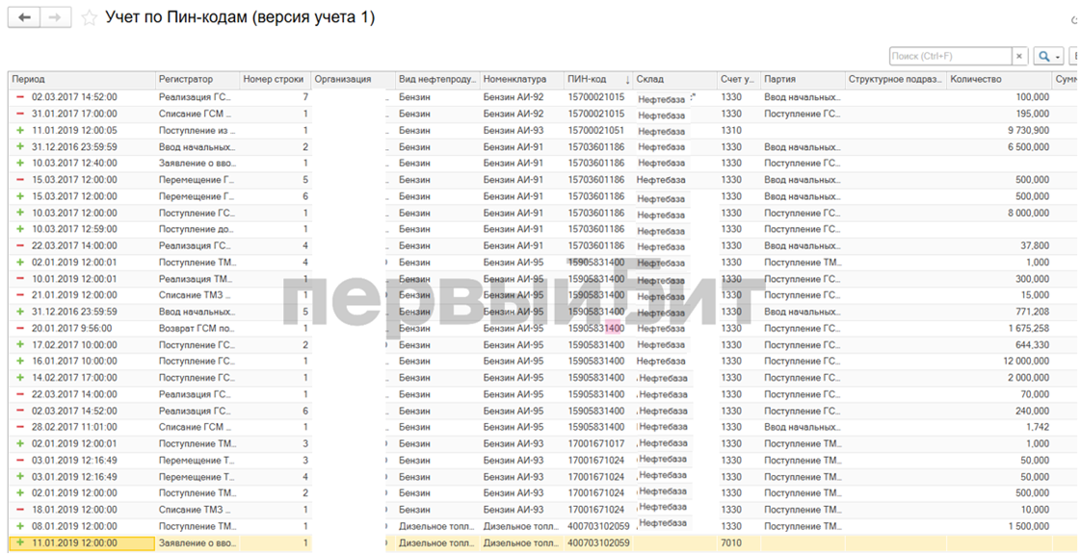Image resolution: width=1080 pixels, height=554 pixels.
Task: Select Реализация ТМ... registrar cell
Action: [x=197, y=278]
